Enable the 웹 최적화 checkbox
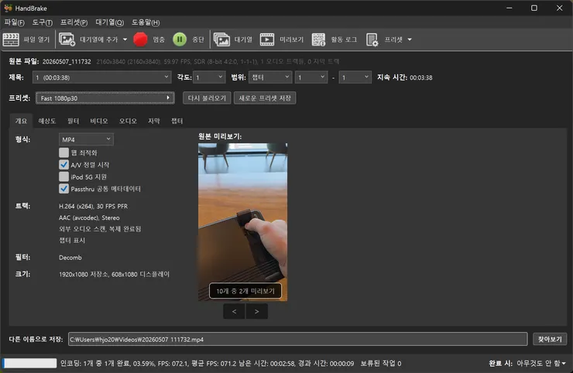This screenshot has width=573, height=373. pyautogui.click(x=64, y=152)
